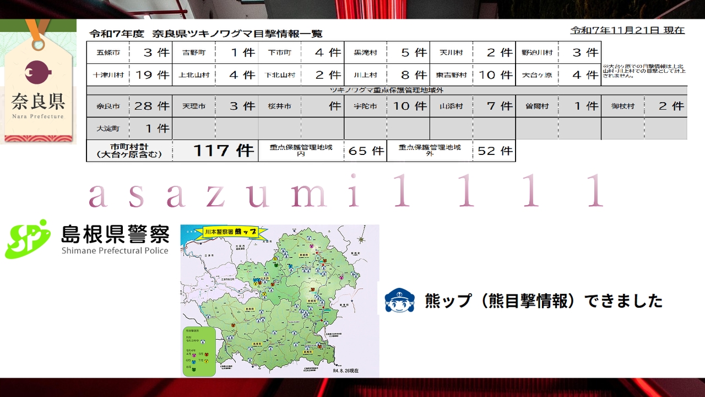Click the 令和7年度 奈良県ツキノワグマ目撃情報一覧 title
The height and width of the screenshot is (397, 705).
205,34
